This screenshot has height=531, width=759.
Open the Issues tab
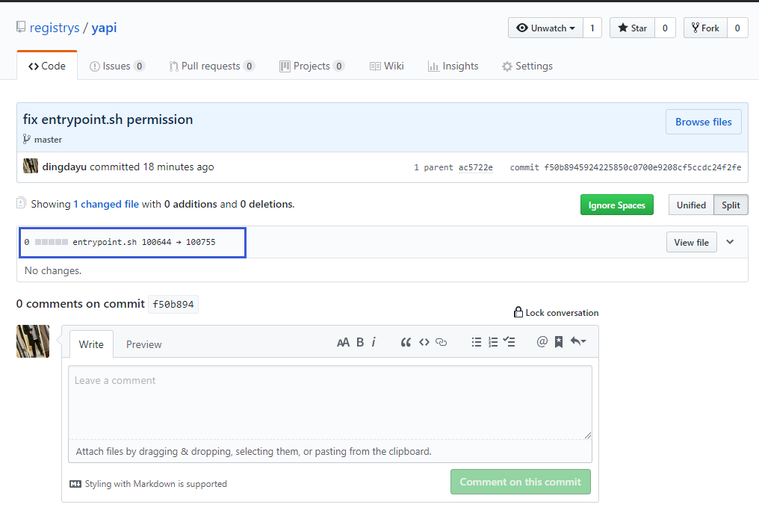coord(117,66)
